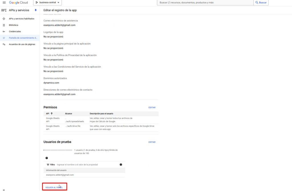This screenshot has height=191, width=292.
Task: Click the Alcance column header
Action: [68, 114]
